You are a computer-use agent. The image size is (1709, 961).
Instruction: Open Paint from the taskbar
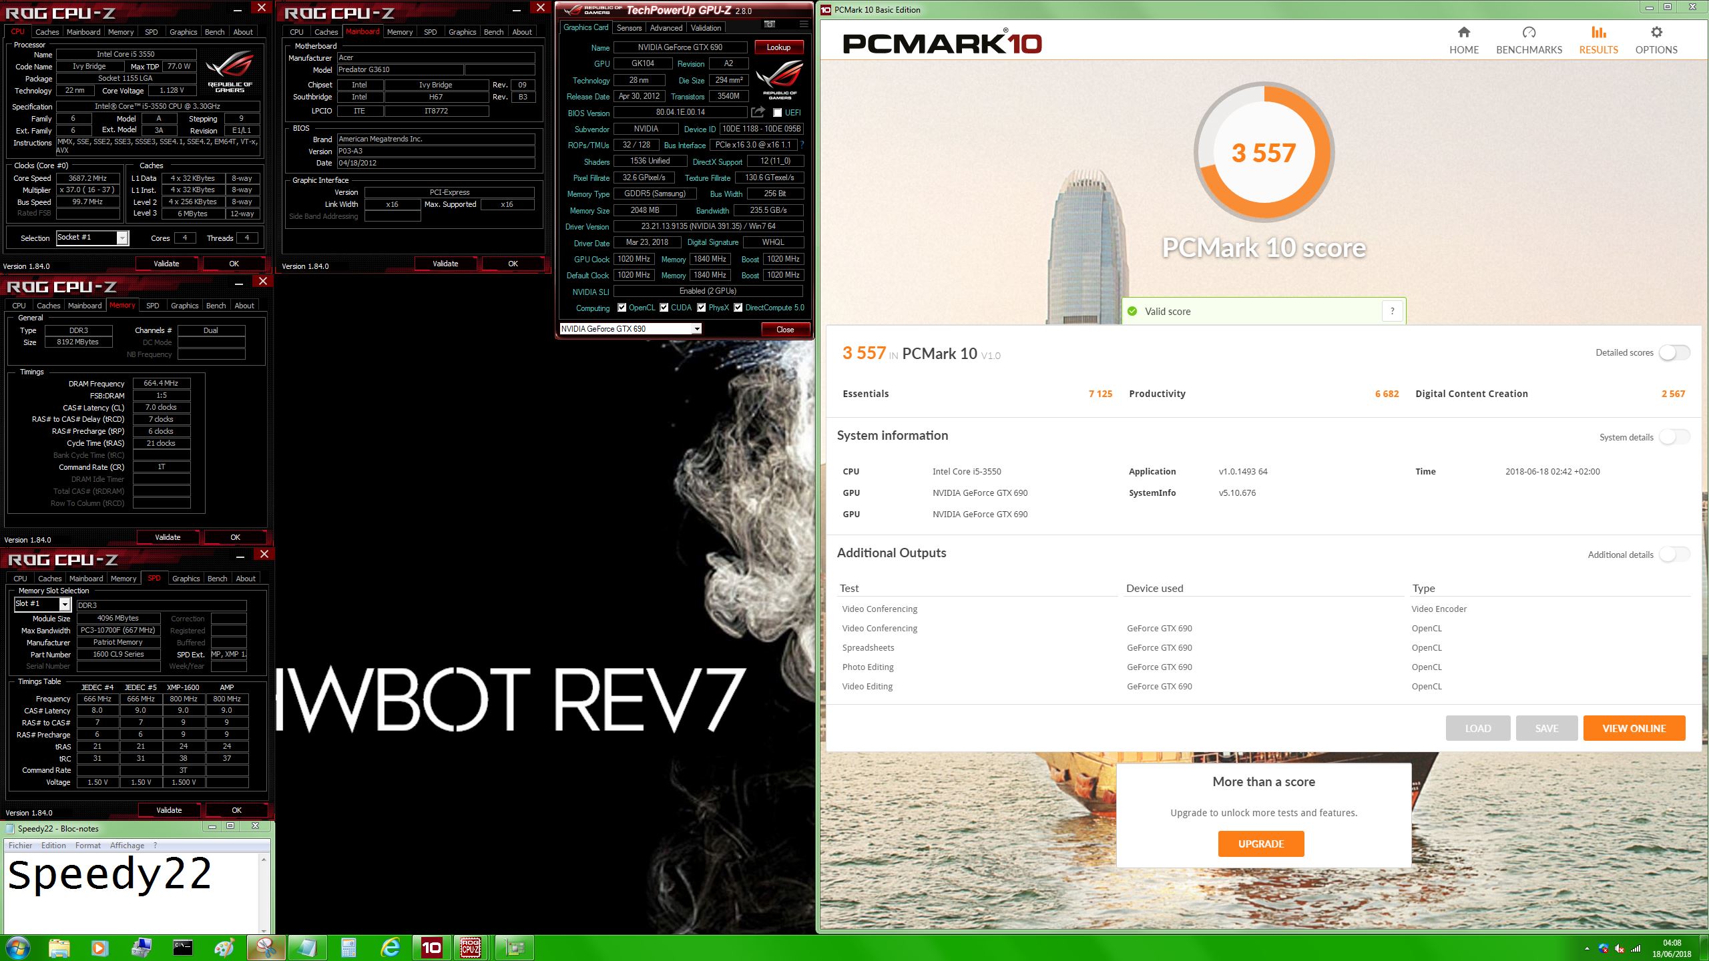point(224,948)
